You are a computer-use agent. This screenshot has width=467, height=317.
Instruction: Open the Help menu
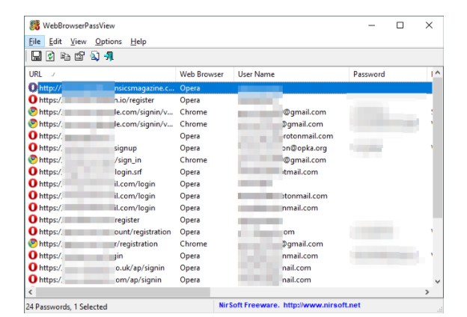coord(138,41)
